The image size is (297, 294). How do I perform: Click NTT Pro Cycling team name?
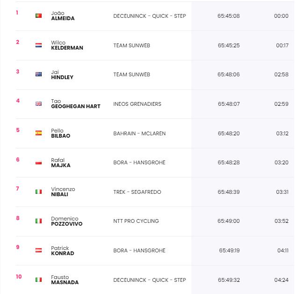(x=136, y=221)
